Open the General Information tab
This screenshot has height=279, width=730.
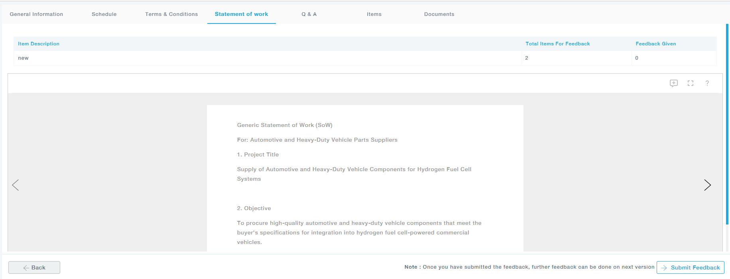coord(36,14)
